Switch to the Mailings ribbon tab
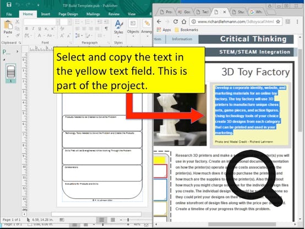This screenshot has width=305, height=229. pos(93,14)
